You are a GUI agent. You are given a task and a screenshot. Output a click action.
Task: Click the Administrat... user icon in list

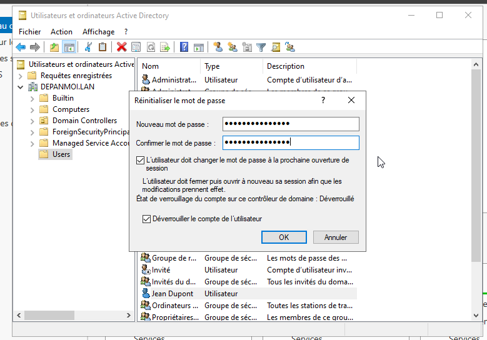tap(146, 79)
